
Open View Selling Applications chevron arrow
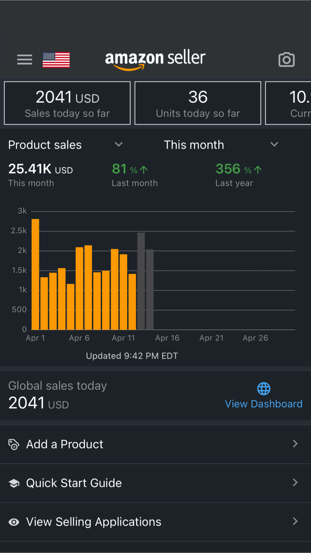click(x=295, y=521)
